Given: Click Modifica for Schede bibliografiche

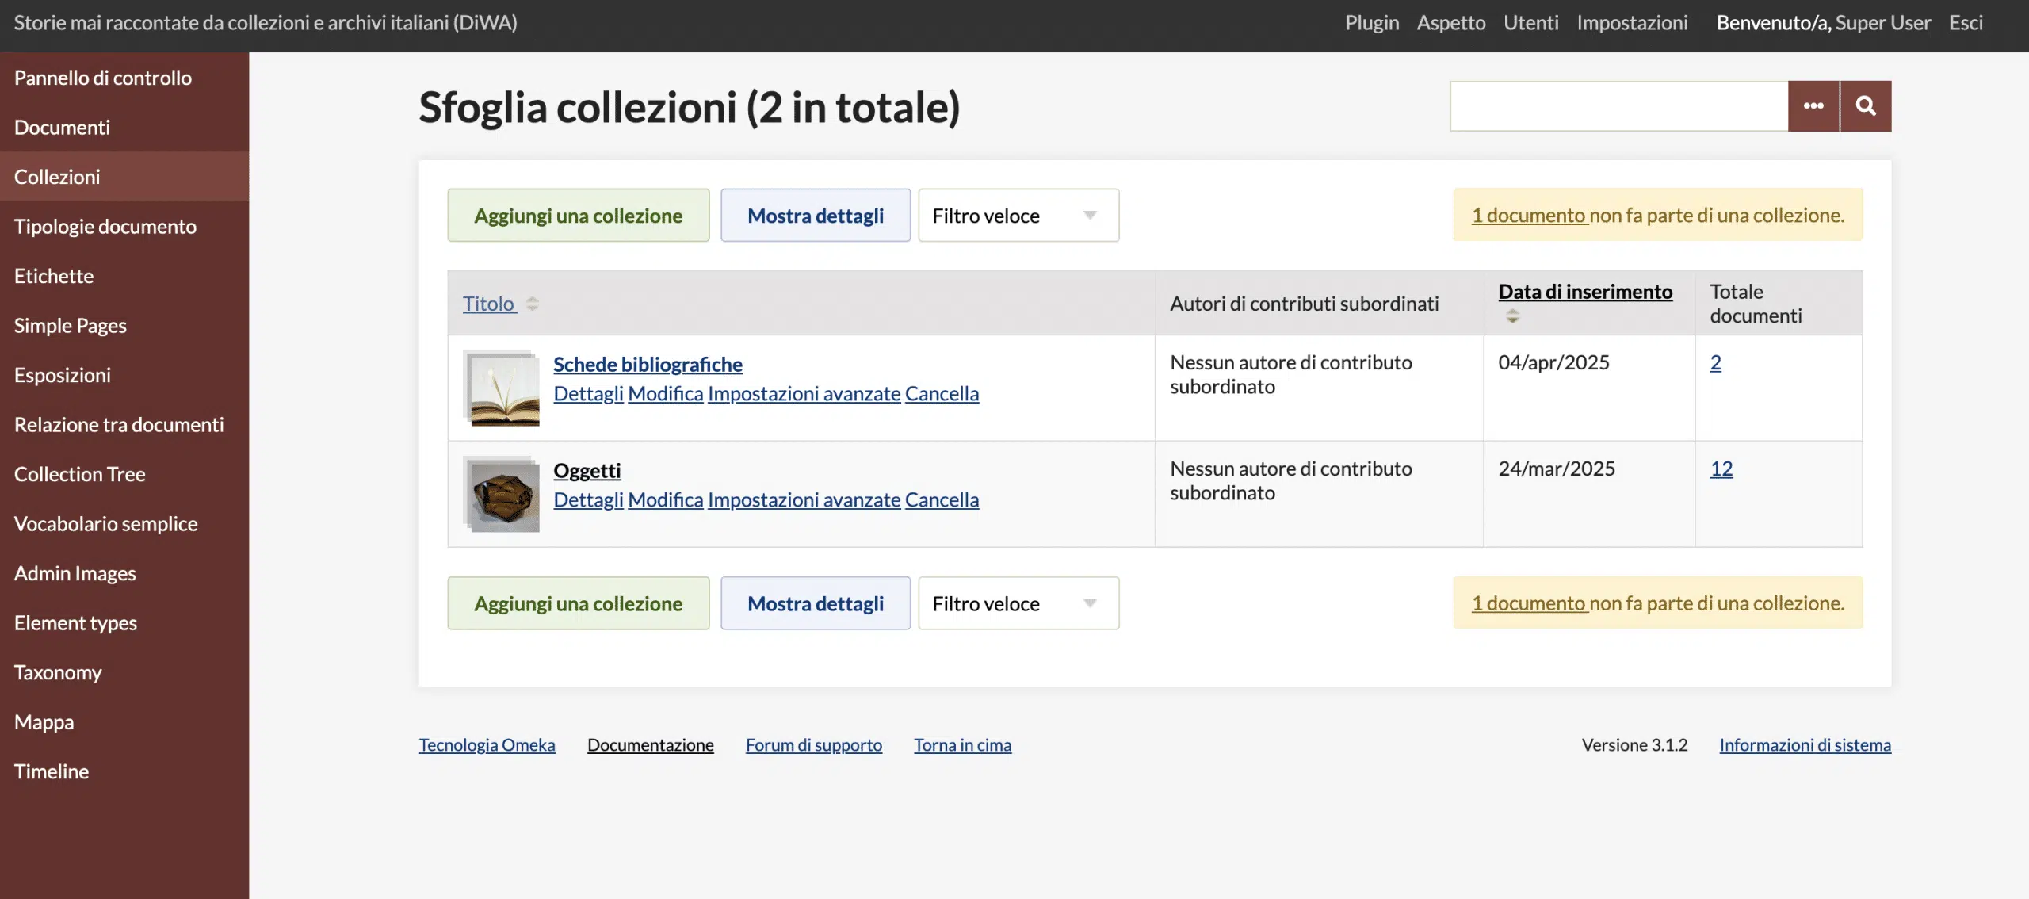Looking at the screenshot, I should [x=666, y=394].
